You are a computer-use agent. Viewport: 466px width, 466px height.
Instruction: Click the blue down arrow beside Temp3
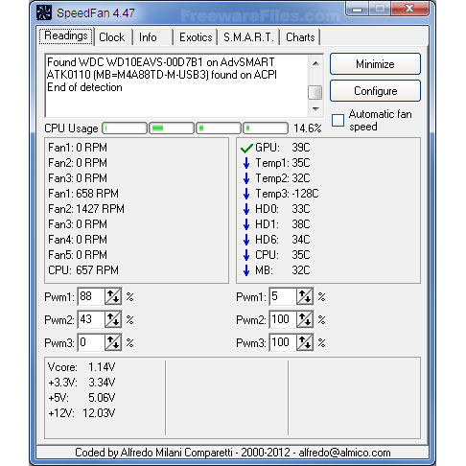tap(246, 194)
